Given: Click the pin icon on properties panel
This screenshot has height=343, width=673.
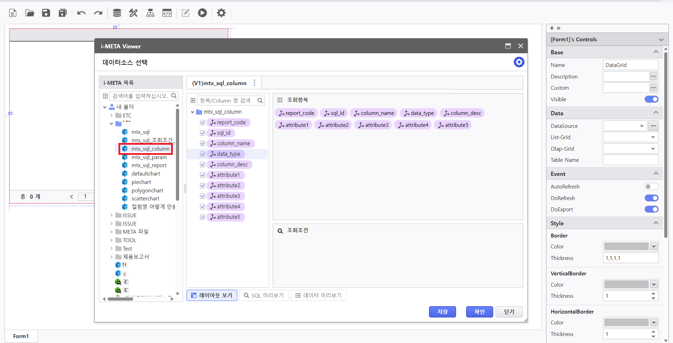Looking at the screenshot, I should 552,28.
